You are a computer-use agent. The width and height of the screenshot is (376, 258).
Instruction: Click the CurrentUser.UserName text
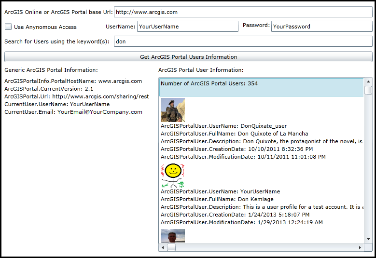[57, 104]
